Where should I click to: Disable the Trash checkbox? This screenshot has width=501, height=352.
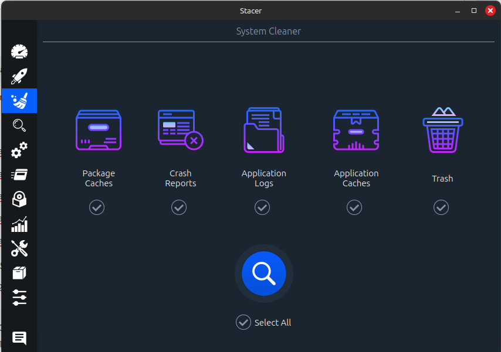(x=441, y=207)
